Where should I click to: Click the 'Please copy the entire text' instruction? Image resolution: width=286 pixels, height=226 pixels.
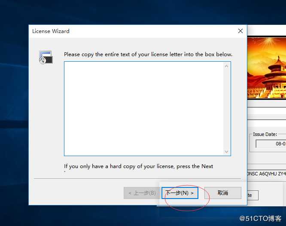148,54
